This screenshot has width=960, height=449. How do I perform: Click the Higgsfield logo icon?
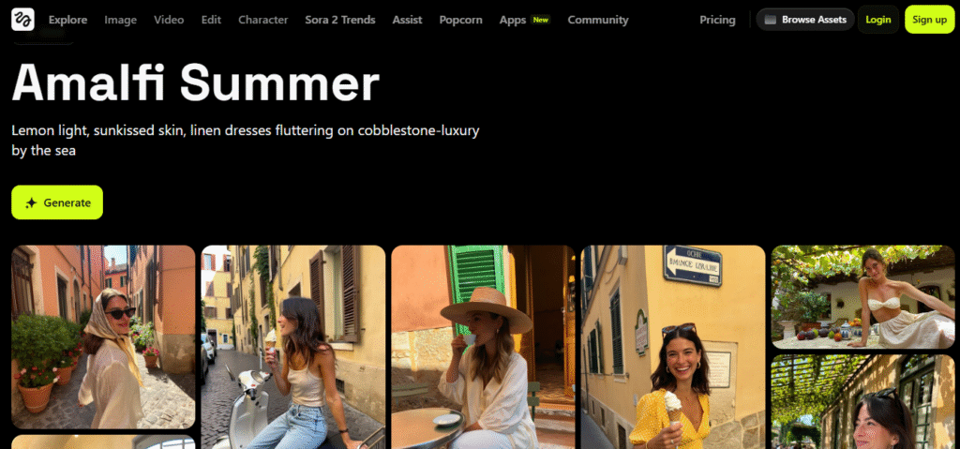coord(22,20)
